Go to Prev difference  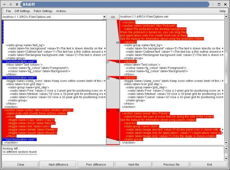(96, 165)
